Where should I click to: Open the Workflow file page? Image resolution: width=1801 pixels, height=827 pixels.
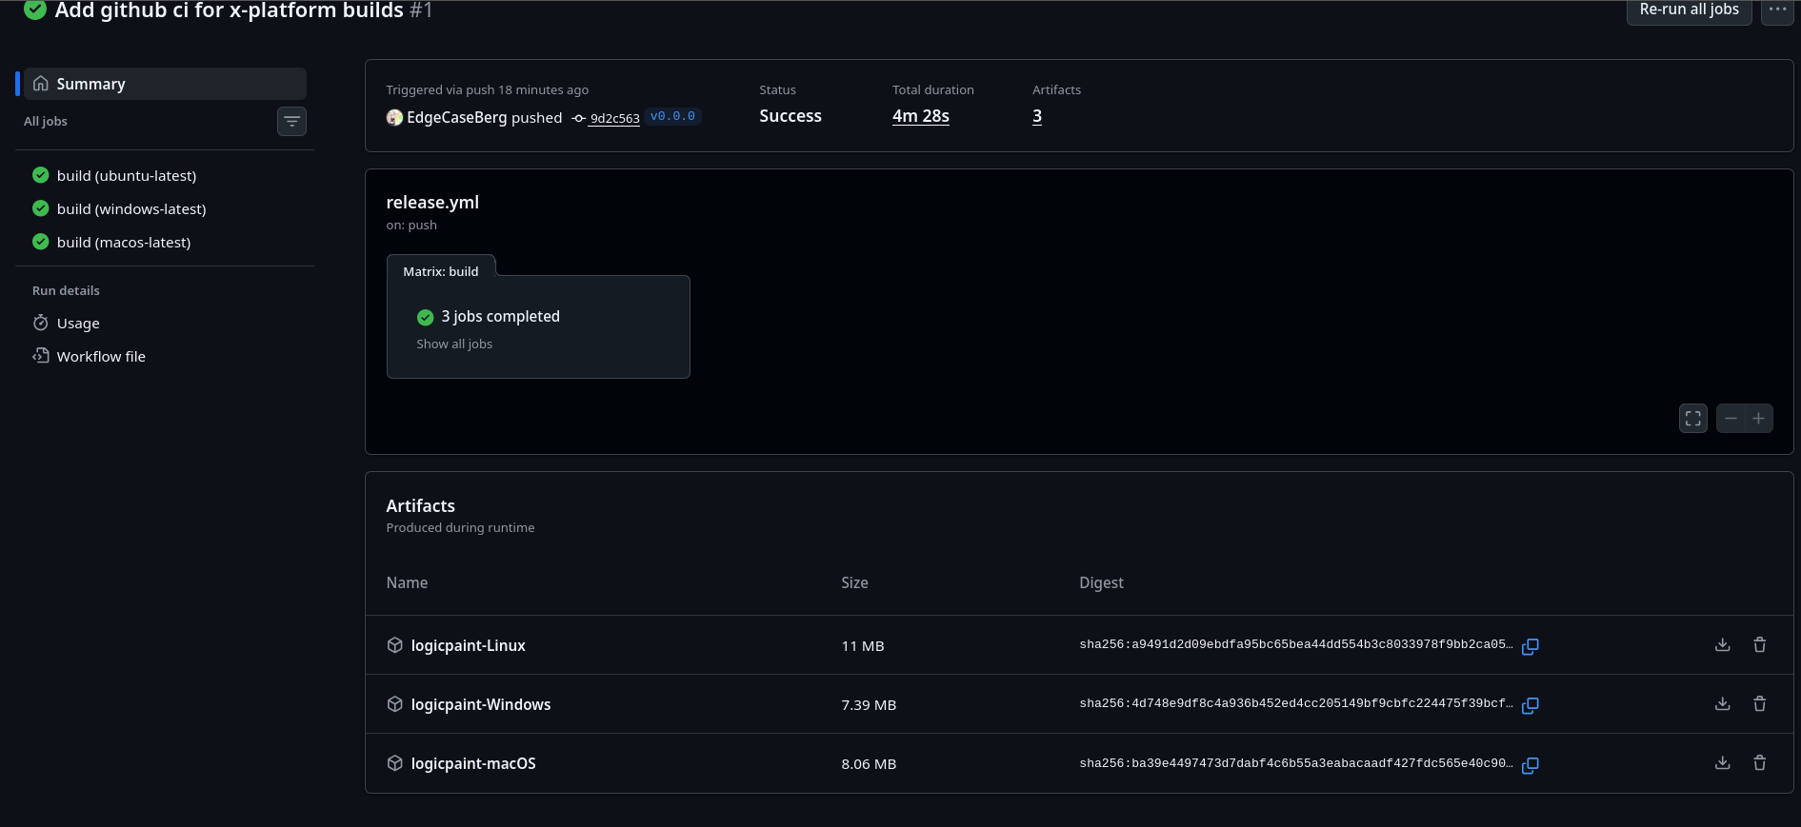(x=101, y=357)
